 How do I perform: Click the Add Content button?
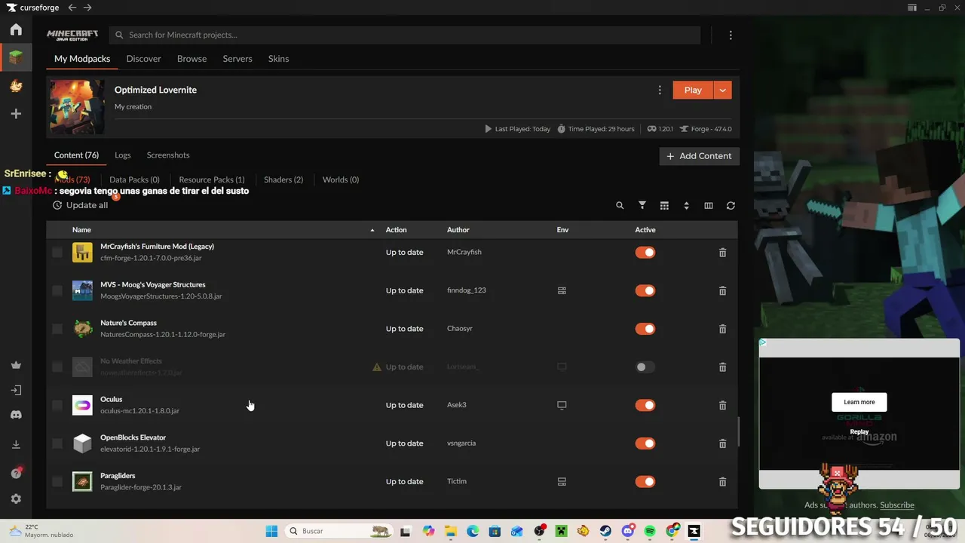pyautogui.click(x=700, y=156)
